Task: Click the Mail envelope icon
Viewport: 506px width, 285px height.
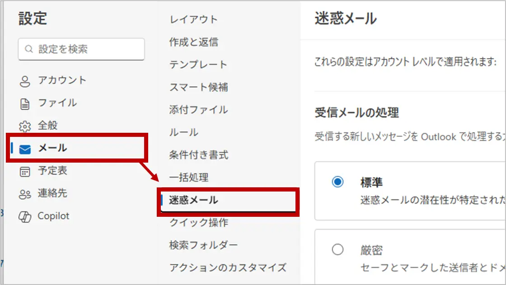Action: (x=25, y=149)
